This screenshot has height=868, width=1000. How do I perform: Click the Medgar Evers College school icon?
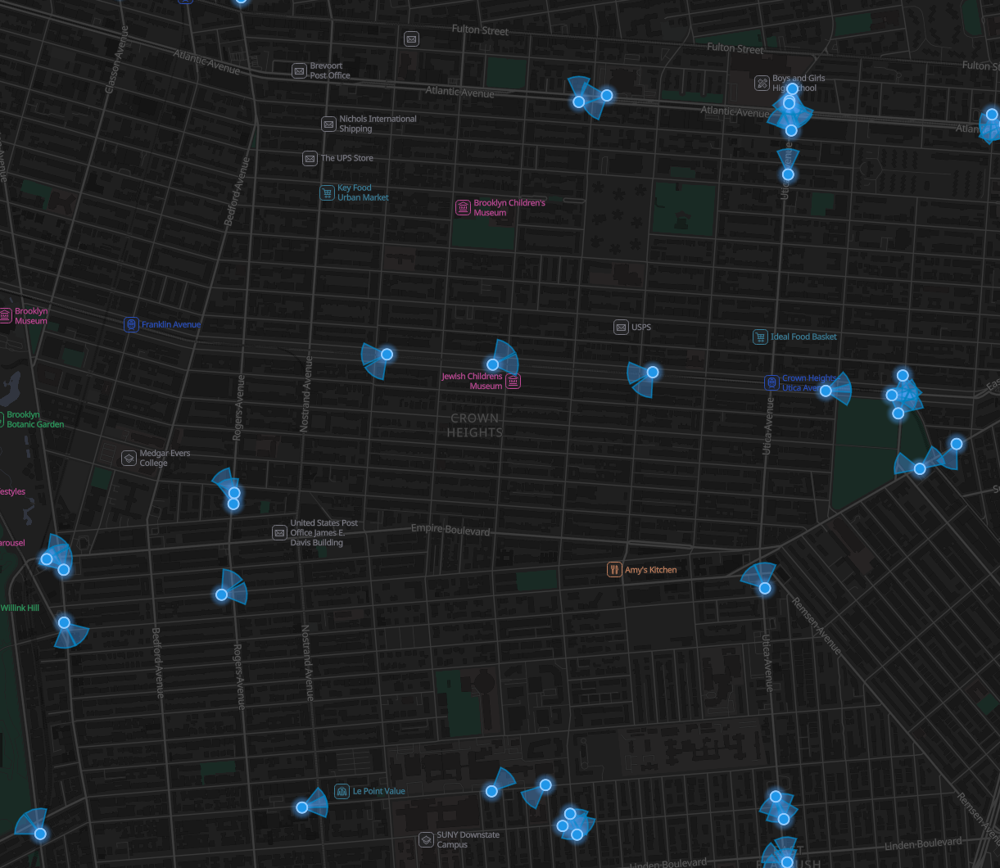tap(129, 458)
